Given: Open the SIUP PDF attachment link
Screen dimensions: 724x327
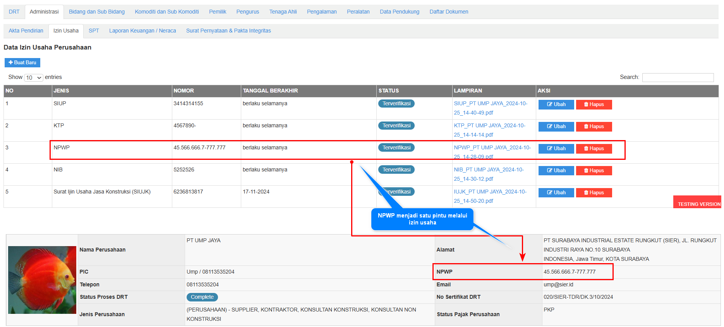Looking at the screenshot, I should (490, 104).
